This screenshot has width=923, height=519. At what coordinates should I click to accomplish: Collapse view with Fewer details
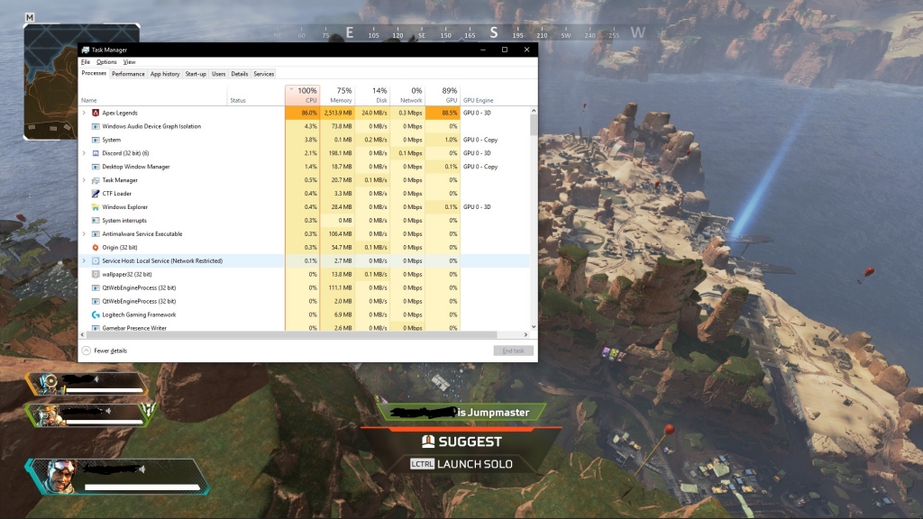[105, 351]
